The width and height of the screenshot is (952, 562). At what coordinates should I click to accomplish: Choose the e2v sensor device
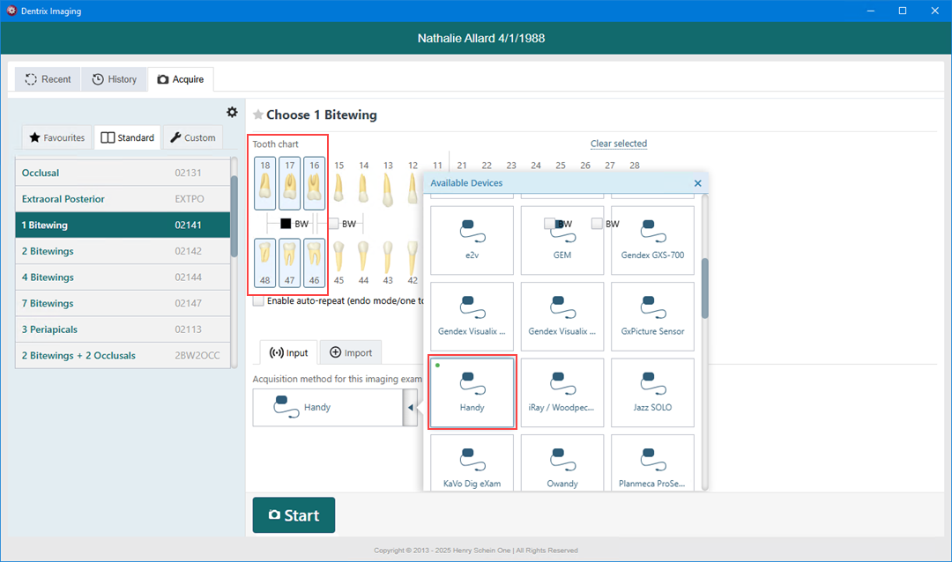click(x=472, y=236)
